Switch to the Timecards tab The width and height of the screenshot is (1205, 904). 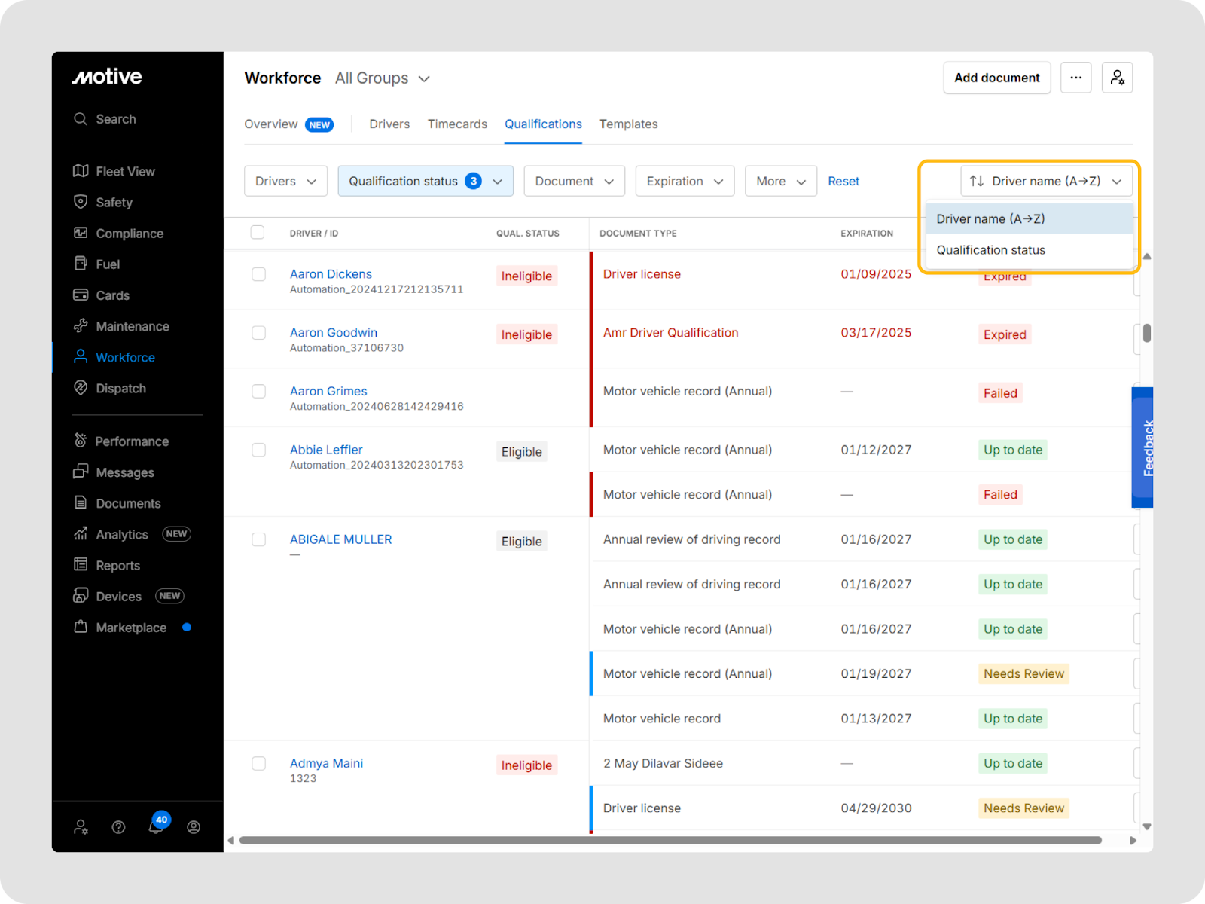point(457,124)
